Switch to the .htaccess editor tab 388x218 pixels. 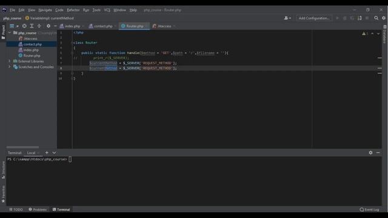pyautogui.click(x=164, y=26)
